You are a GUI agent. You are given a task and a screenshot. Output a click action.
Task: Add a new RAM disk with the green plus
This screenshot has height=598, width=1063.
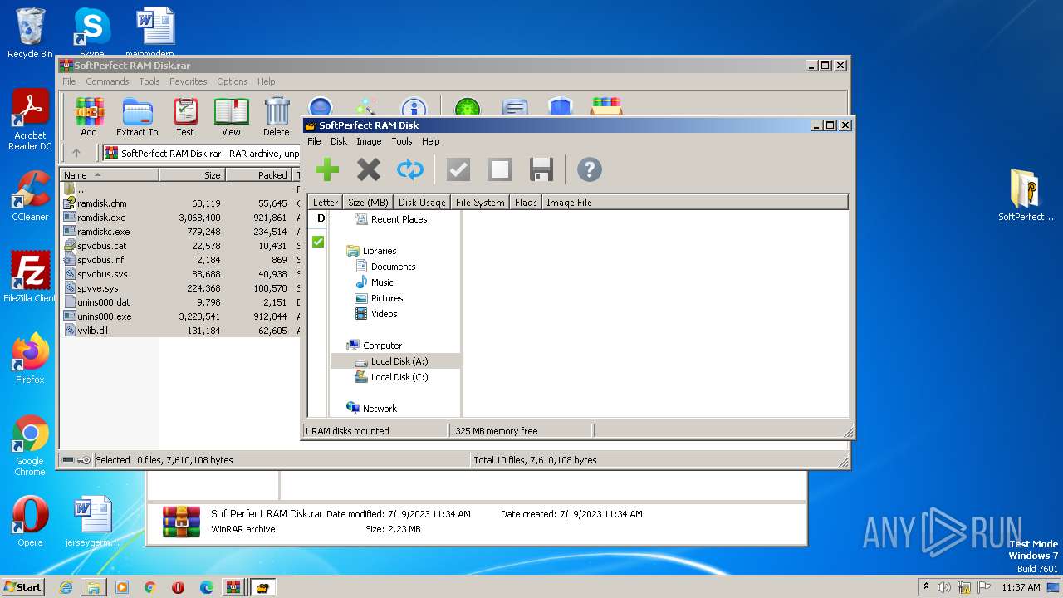[327, 169]
